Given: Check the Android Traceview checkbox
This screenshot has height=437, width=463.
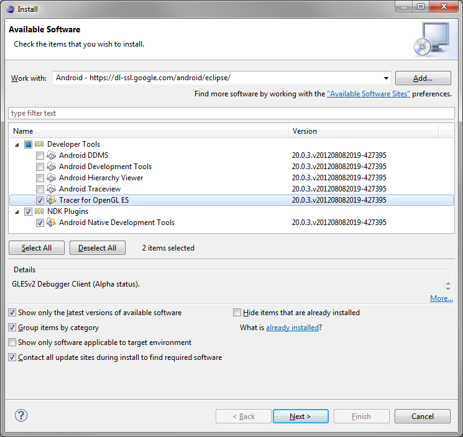Looking at the screenshot, I should click(x=40, y=189).
